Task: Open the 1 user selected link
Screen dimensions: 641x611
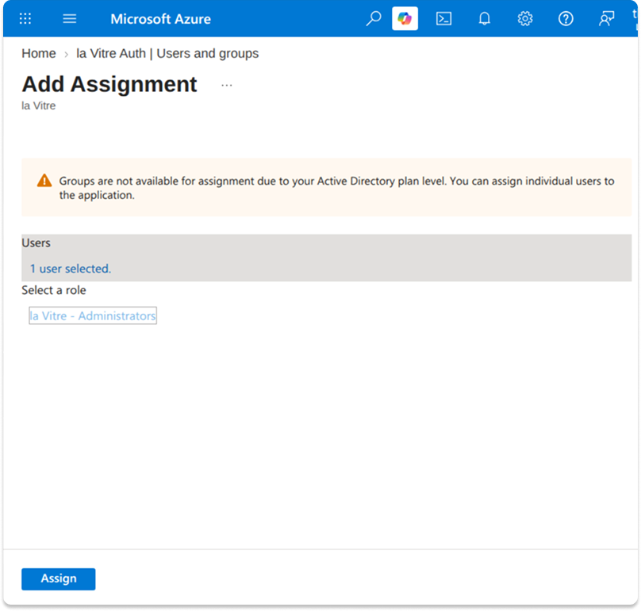Action: (71, 269)
